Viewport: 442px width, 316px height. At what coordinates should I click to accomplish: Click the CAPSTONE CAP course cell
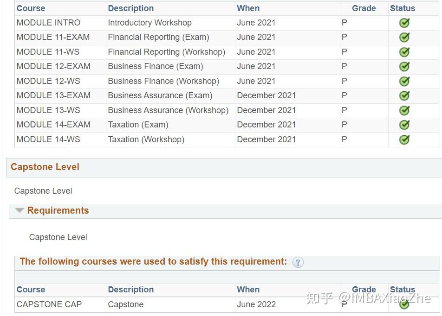(49, 304)
